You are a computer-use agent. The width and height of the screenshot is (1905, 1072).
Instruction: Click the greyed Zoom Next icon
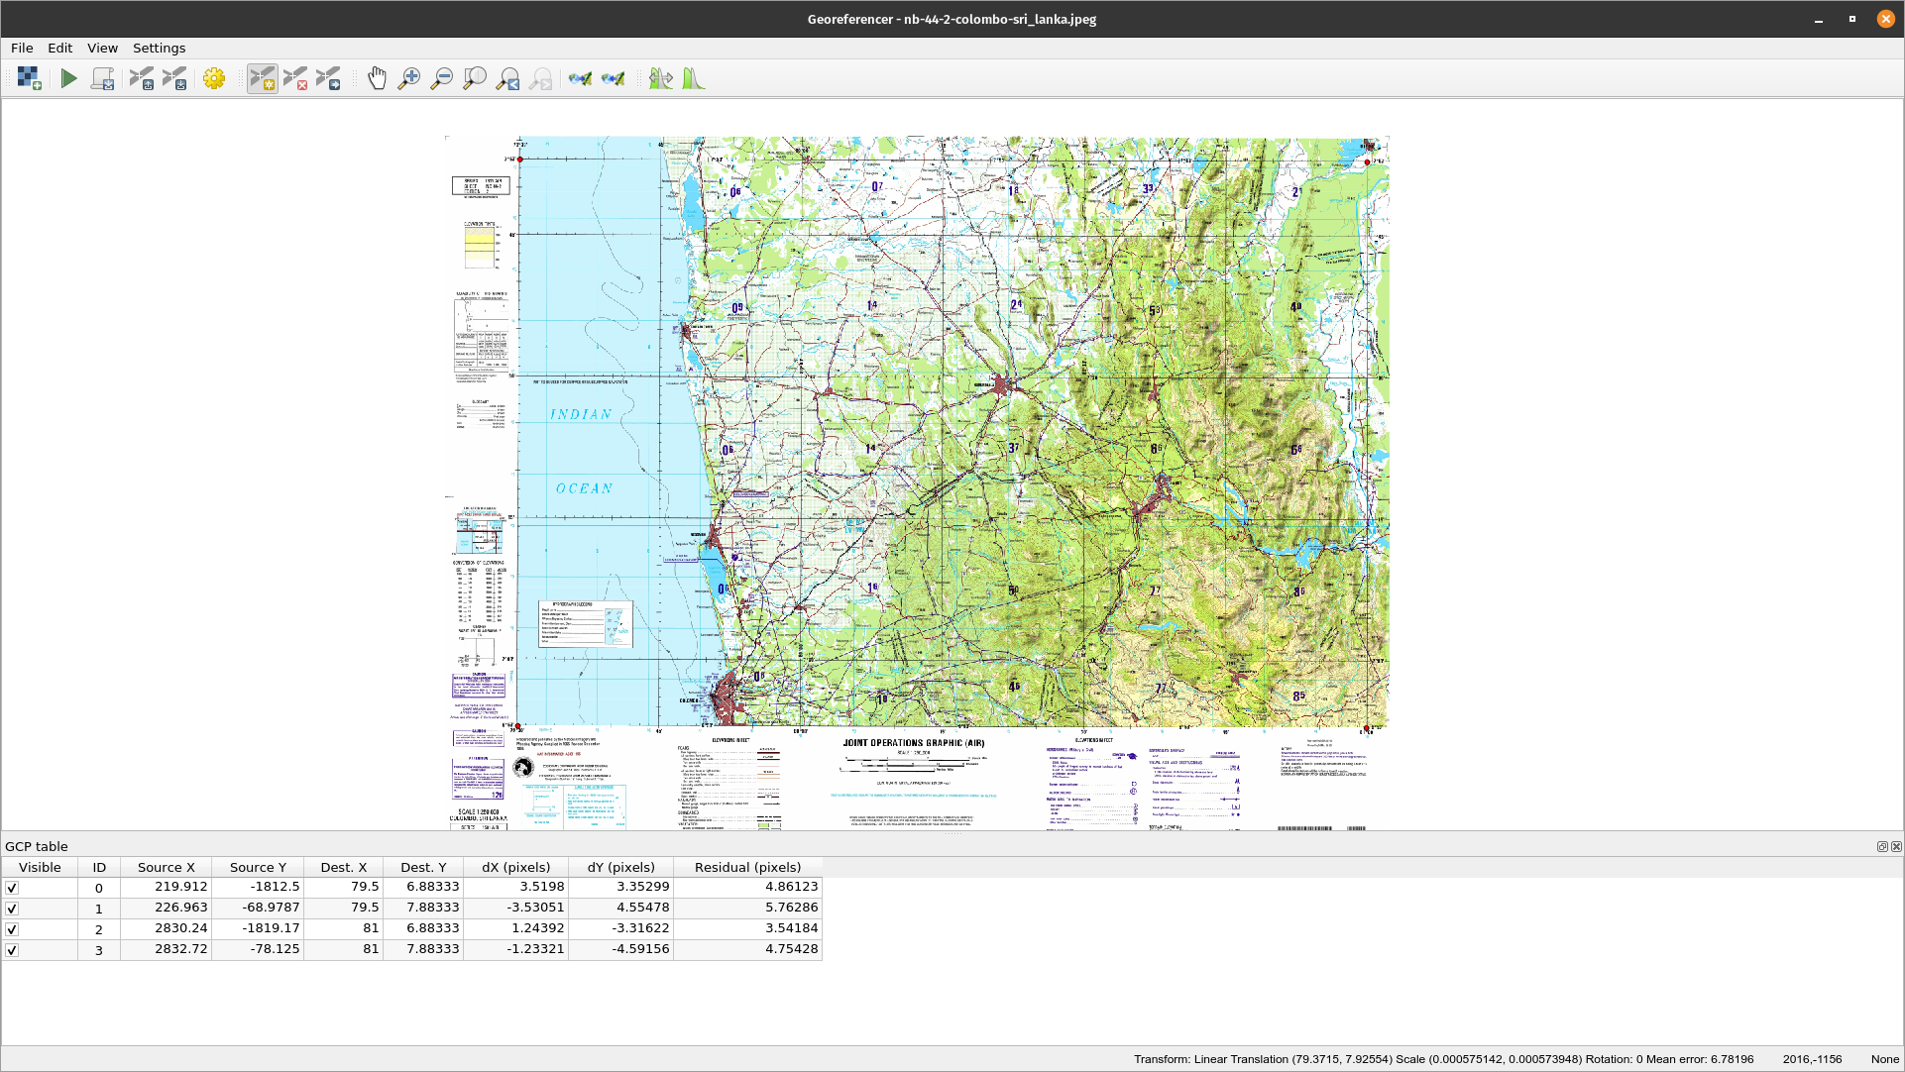pyautogui.click(x=540, y=78)
